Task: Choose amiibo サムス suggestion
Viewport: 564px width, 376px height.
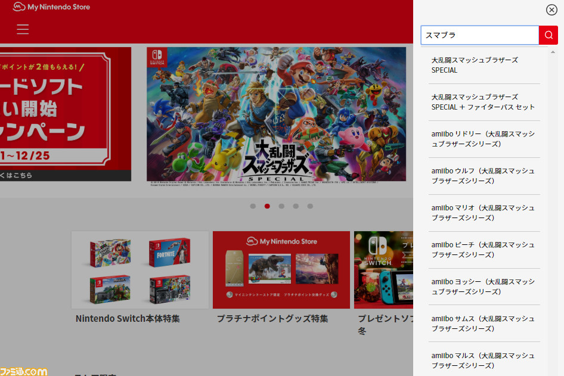Action: (484, 324)
